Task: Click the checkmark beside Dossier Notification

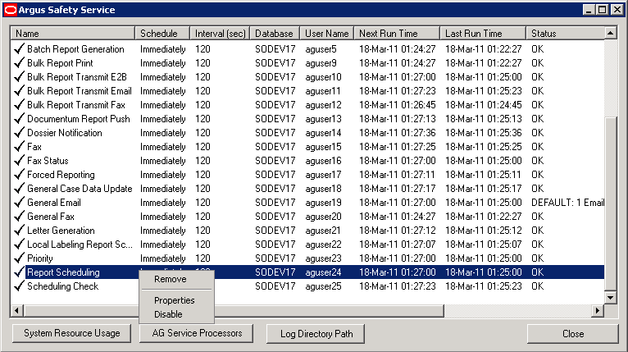Action: [19, 133]
